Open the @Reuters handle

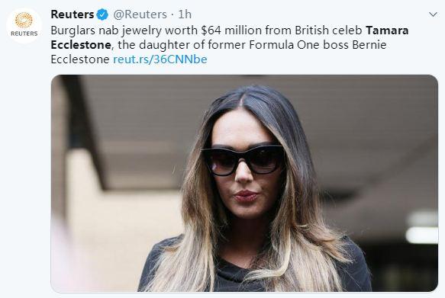click(x=140, y=14)
